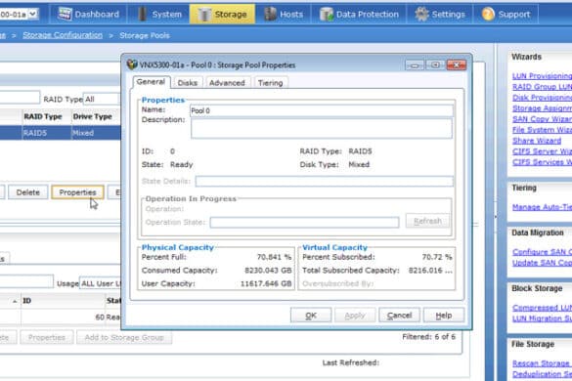Click the Refresh button in Operation In Progress
572x381 pixels.
click(428, 221)
